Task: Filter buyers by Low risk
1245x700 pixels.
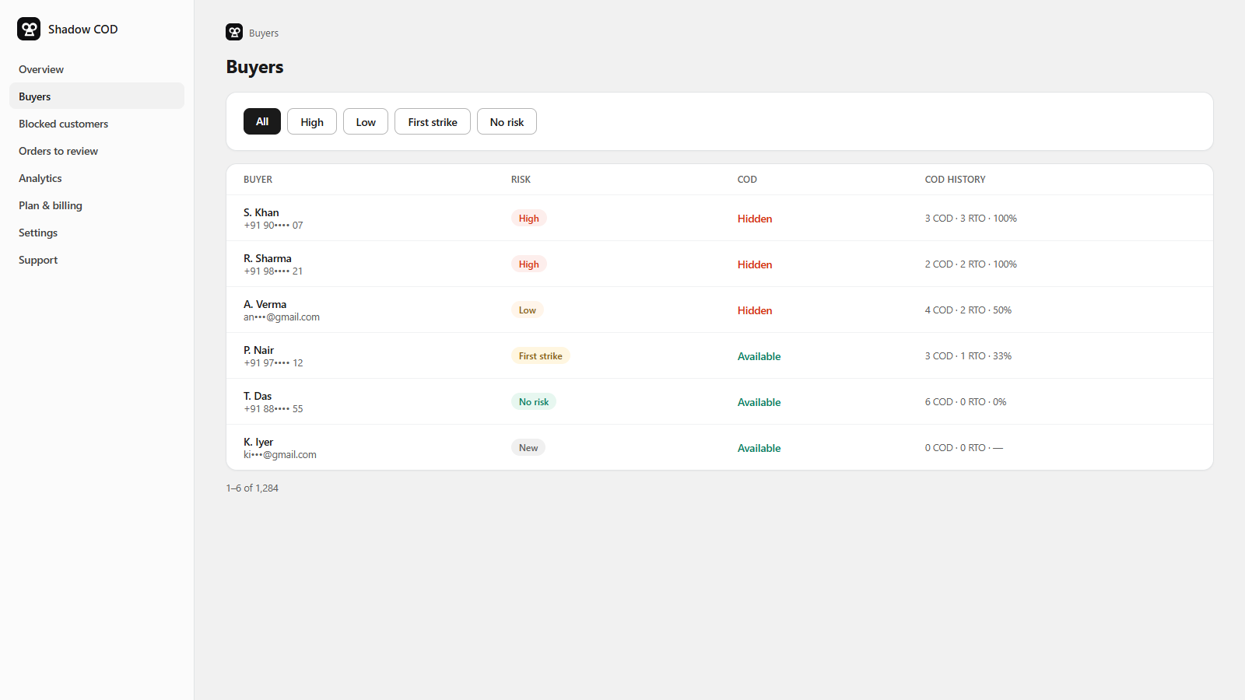Action: coord(366,121)
